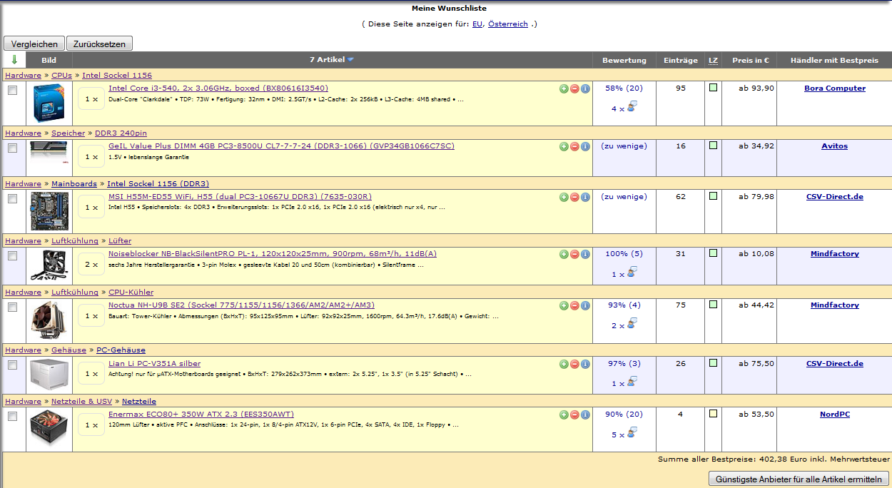The width and height of the screenshot is (892, 488).
Task: Click the red minus icon for Noiseblocker NB-BlackSilentPRO
Action: coord(574,254)
